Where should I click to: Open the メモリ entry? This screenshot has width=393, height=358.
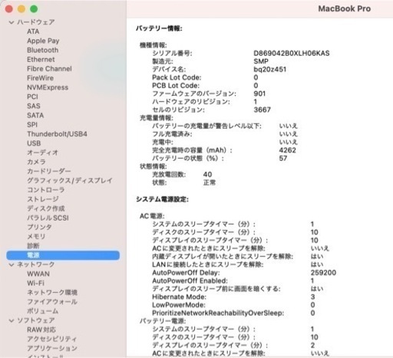36,237
